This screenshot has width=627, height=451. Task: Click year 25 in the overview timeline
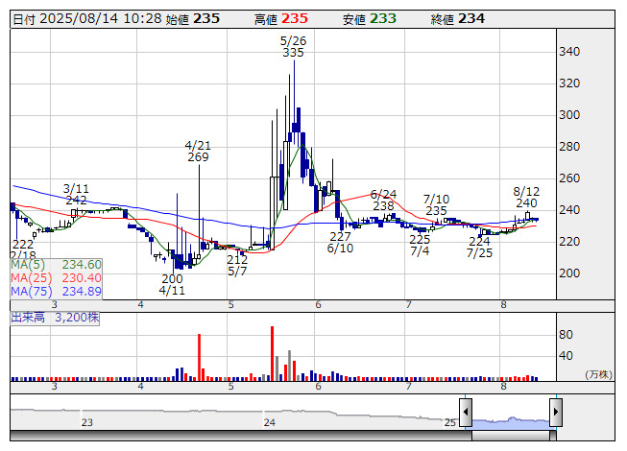coord(450,422)
